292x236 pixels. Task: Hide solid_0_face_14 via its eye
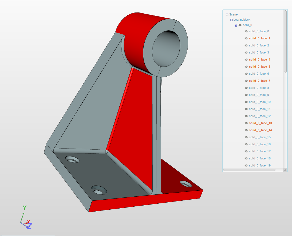pos(246,130)
